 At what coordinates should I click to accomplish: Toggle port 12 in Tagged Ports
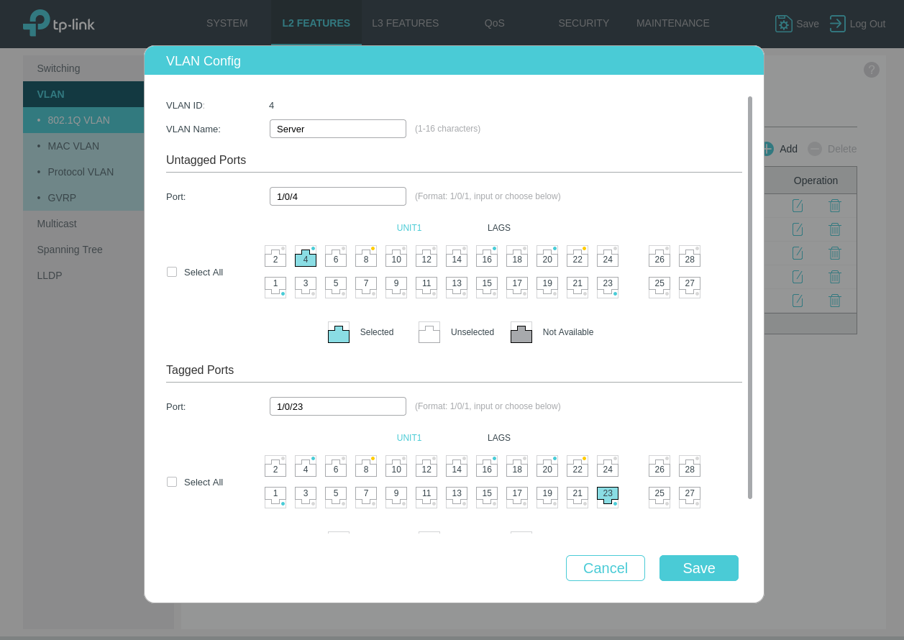[426, 467]
